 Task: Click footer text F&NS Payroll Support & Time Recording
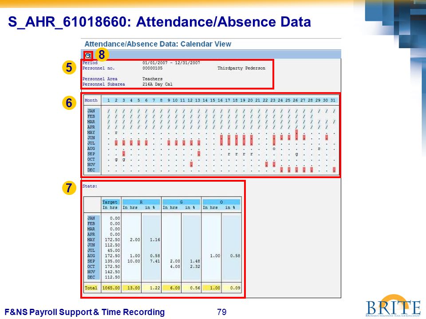point(84,312)
